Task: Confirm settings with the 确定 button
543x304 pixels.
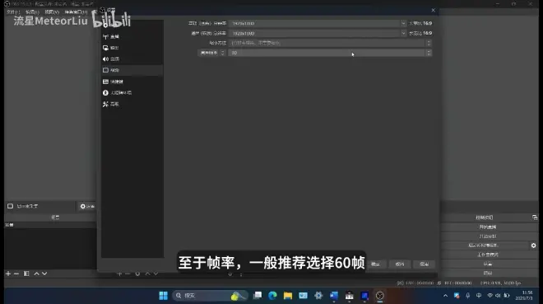Action: click(x=375, y=264)
